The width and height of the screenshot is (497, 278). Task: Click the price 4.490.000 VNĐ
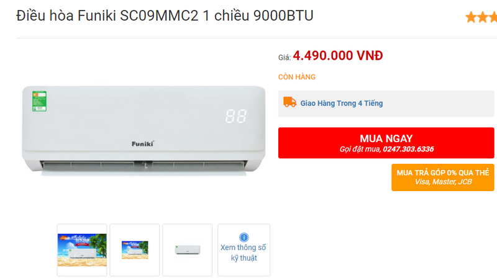(x=338, y=56)
